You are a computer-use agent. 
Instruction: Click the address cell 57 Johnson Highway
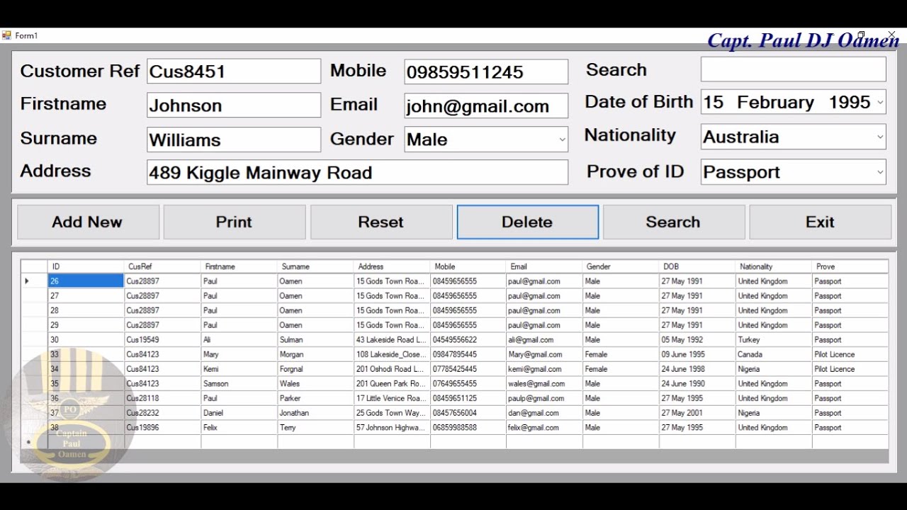point(392,428)
